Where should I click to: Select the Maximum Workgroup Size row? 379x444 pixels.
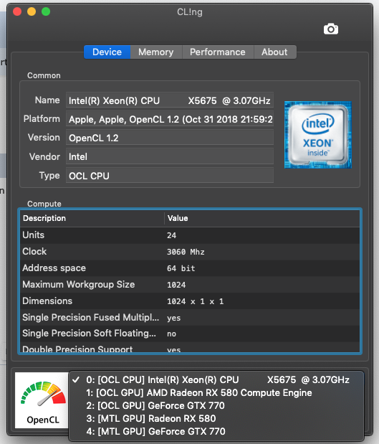pos(190,285)
